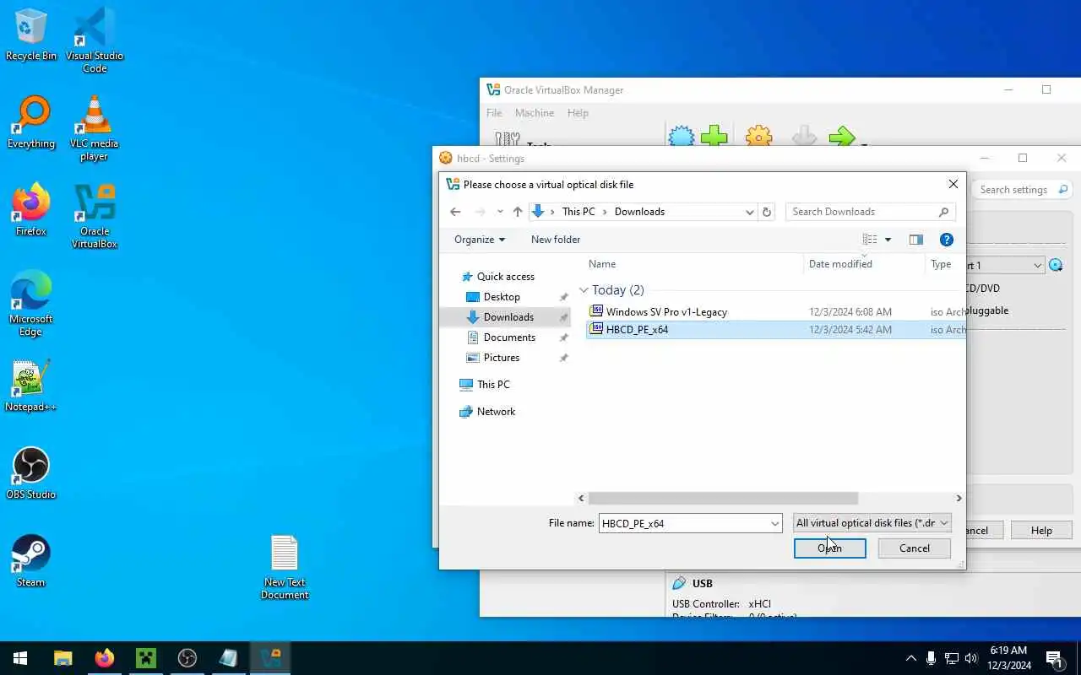Collapse the Today (2) group
The width and height of the screenshot is (1081, 675).
coord(584,290)
